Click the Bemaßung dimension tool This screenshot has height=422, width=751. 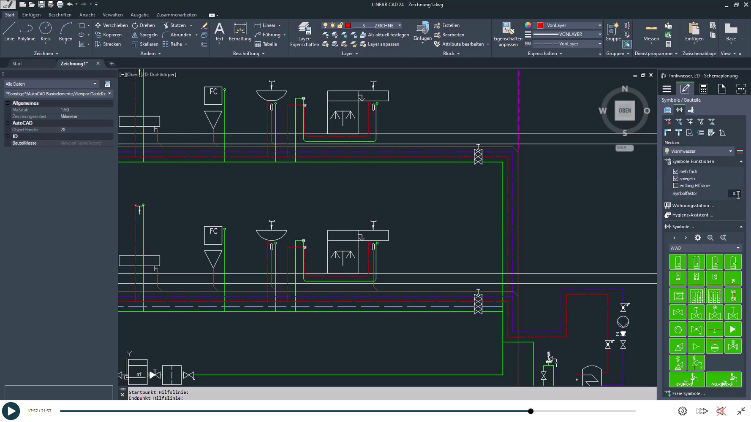(x=239, y=32)
